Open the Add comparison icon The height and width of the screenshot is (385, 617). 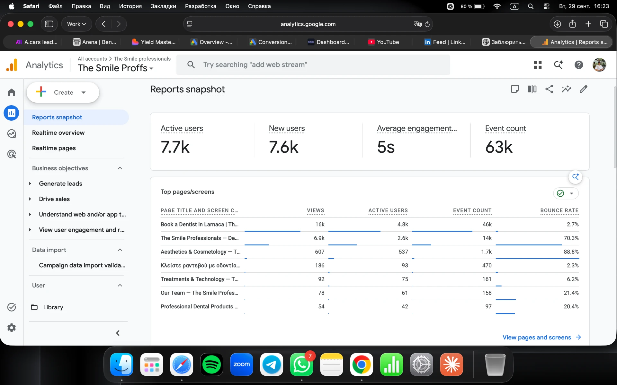click(532, 89)
